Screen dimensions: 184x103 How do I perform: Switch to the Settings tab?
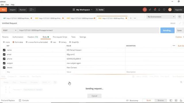pos(83,37)
